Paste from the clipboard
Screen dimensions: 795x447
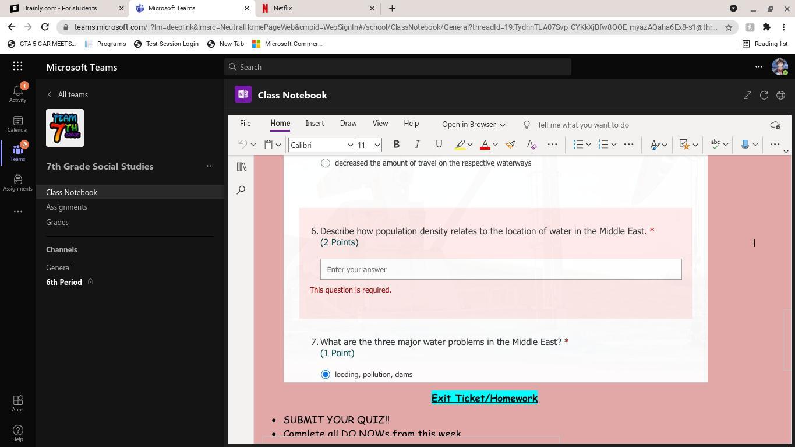(x=268, y=145)
